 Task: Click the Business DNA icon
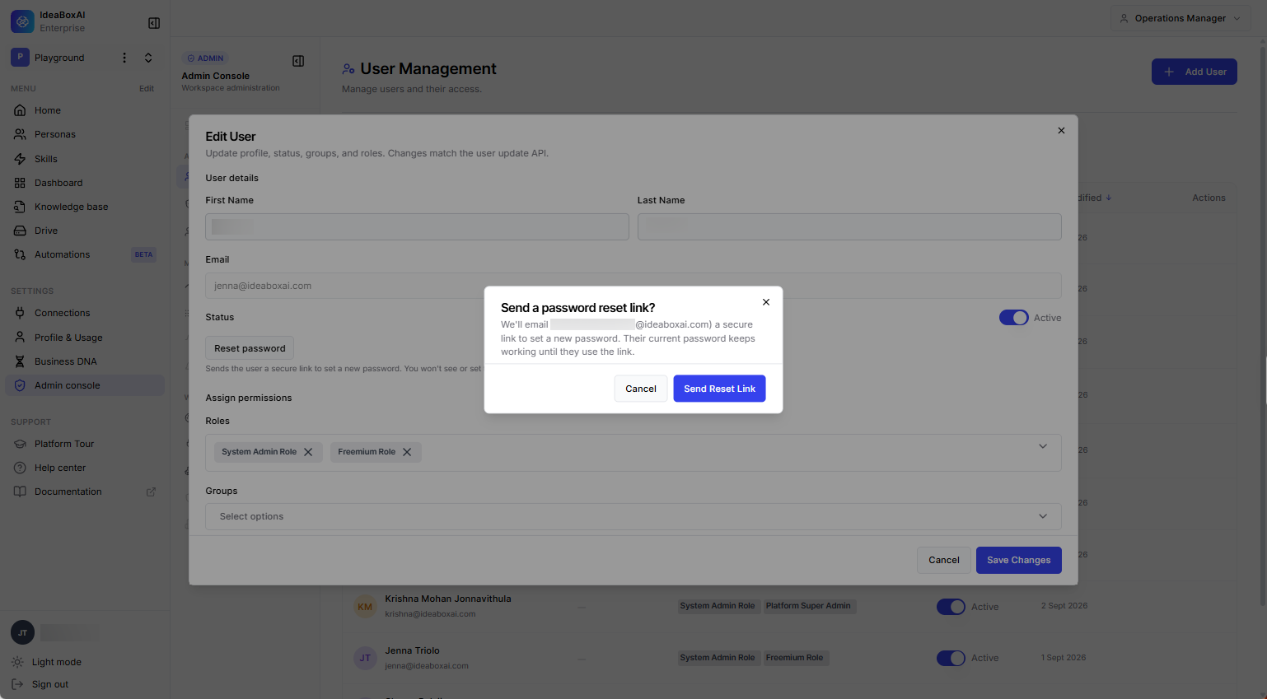pos(20,361)
